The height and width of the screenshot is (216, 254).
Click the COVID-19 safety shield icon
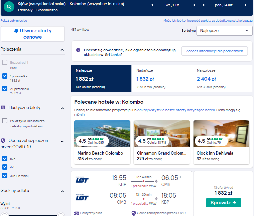click(x=3, y=141)
